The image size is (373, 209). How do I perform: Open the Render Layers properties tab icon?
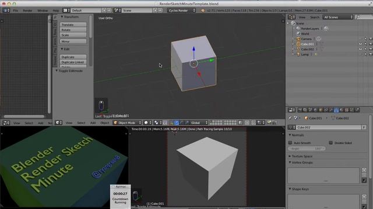[305, 110]
